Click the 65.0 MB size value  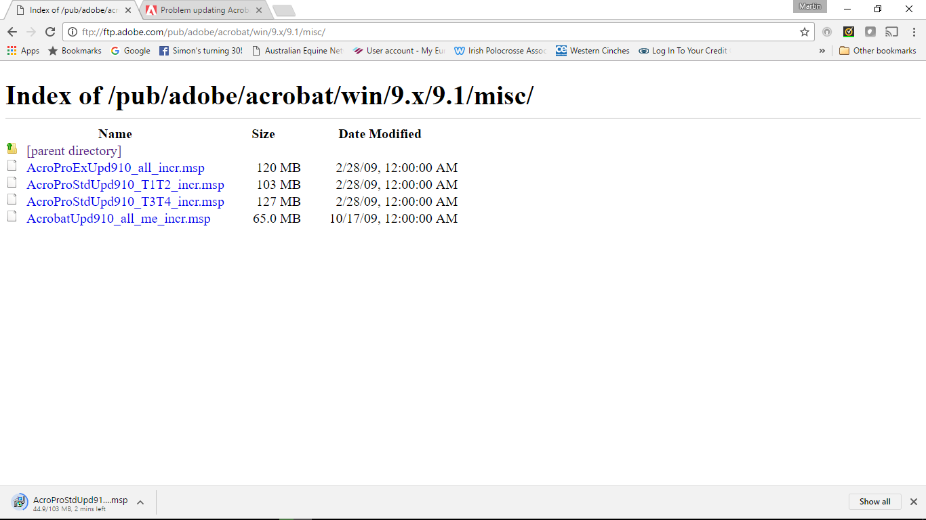277,219
